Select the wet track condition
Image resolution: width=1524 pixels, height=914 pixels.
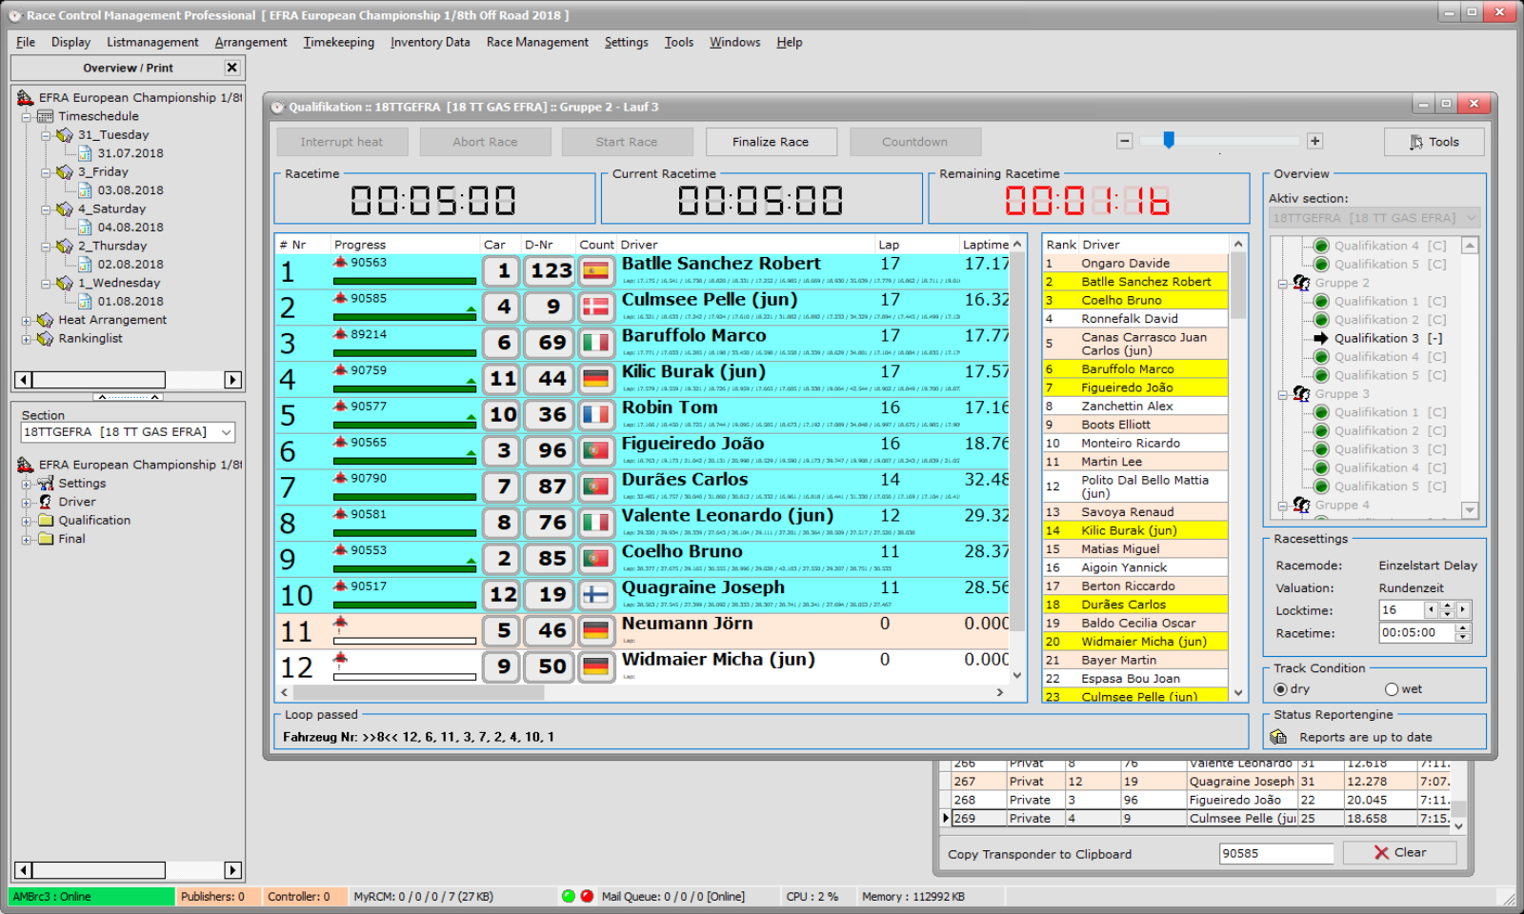(1390, 688)
